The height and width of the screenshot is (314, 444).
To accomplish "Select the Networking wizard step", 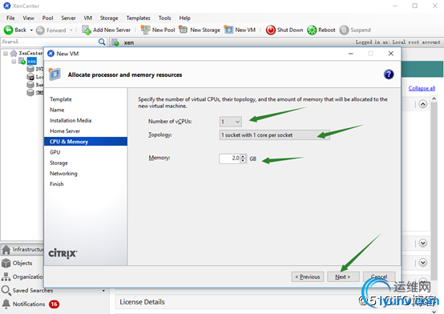I will 63,173.
